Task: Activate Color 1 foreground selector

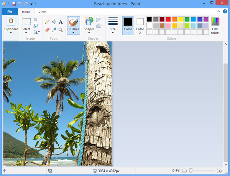Action: click(128, 25)
